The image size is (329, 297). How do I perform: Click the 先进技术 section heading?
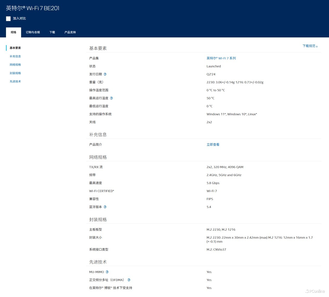98,262
